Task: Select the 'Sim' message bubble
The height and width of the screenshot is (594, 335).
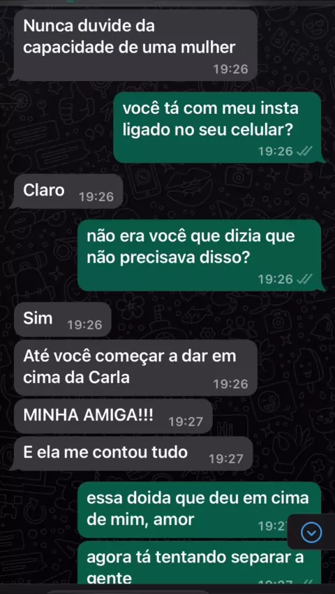Action: [x=62, y=319]
